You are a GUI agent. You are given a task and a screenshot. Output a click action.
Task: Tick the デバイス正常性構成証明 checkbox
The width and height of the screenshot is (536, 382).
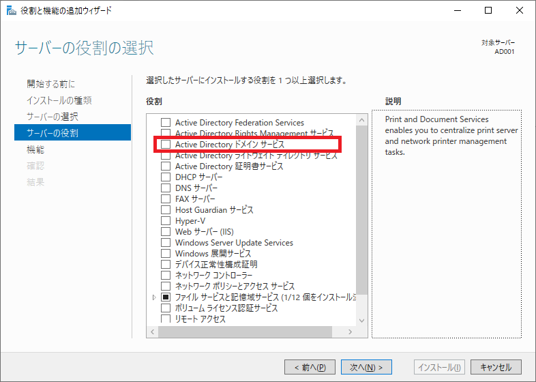[166, 265]
